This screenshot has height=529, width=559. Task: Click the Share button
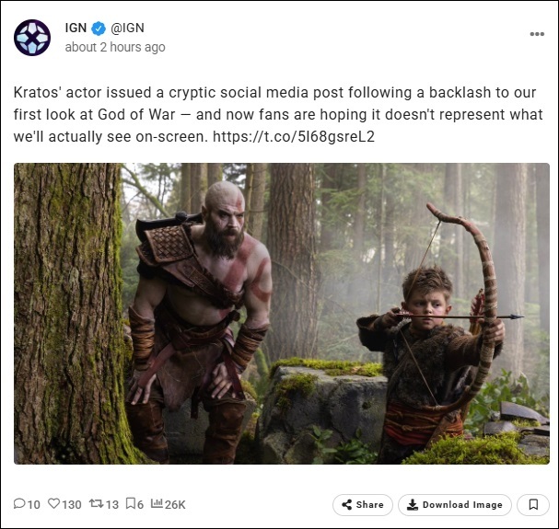click(x=363, y=504)
